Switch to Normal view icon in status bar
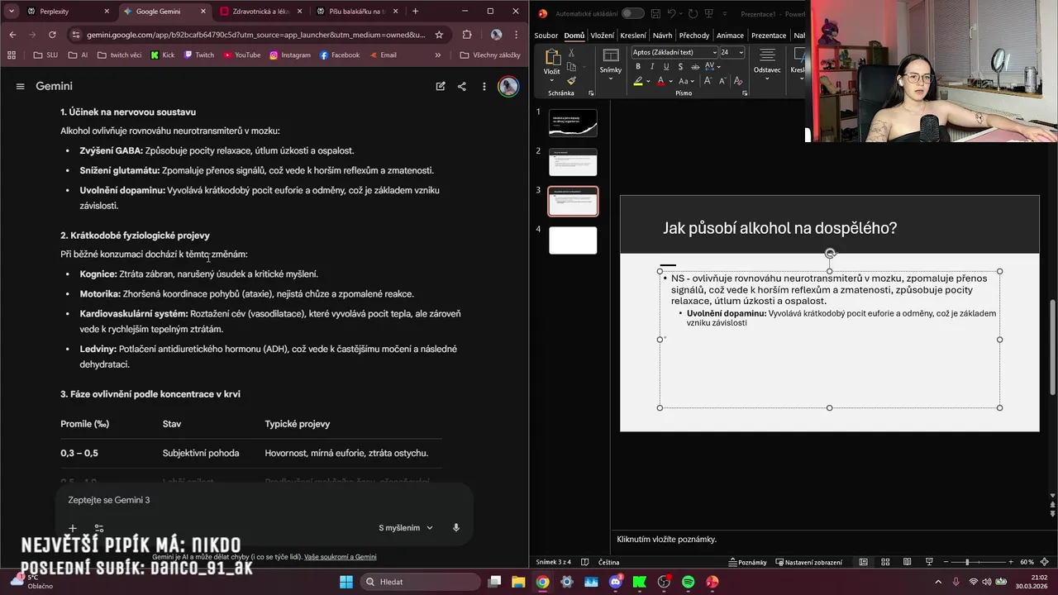Viewport: 1058px width, 595px height. [863, 562]
